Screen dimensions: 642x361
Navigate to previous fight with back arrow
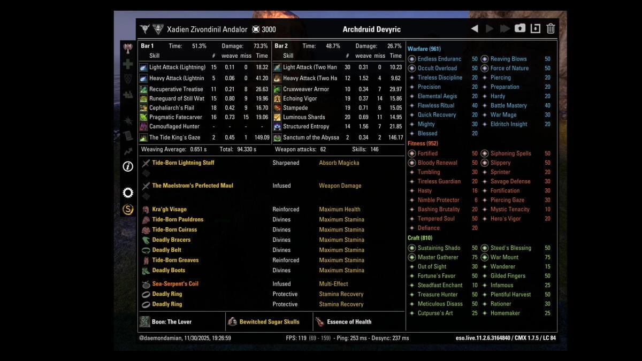[x=475, y=29]
